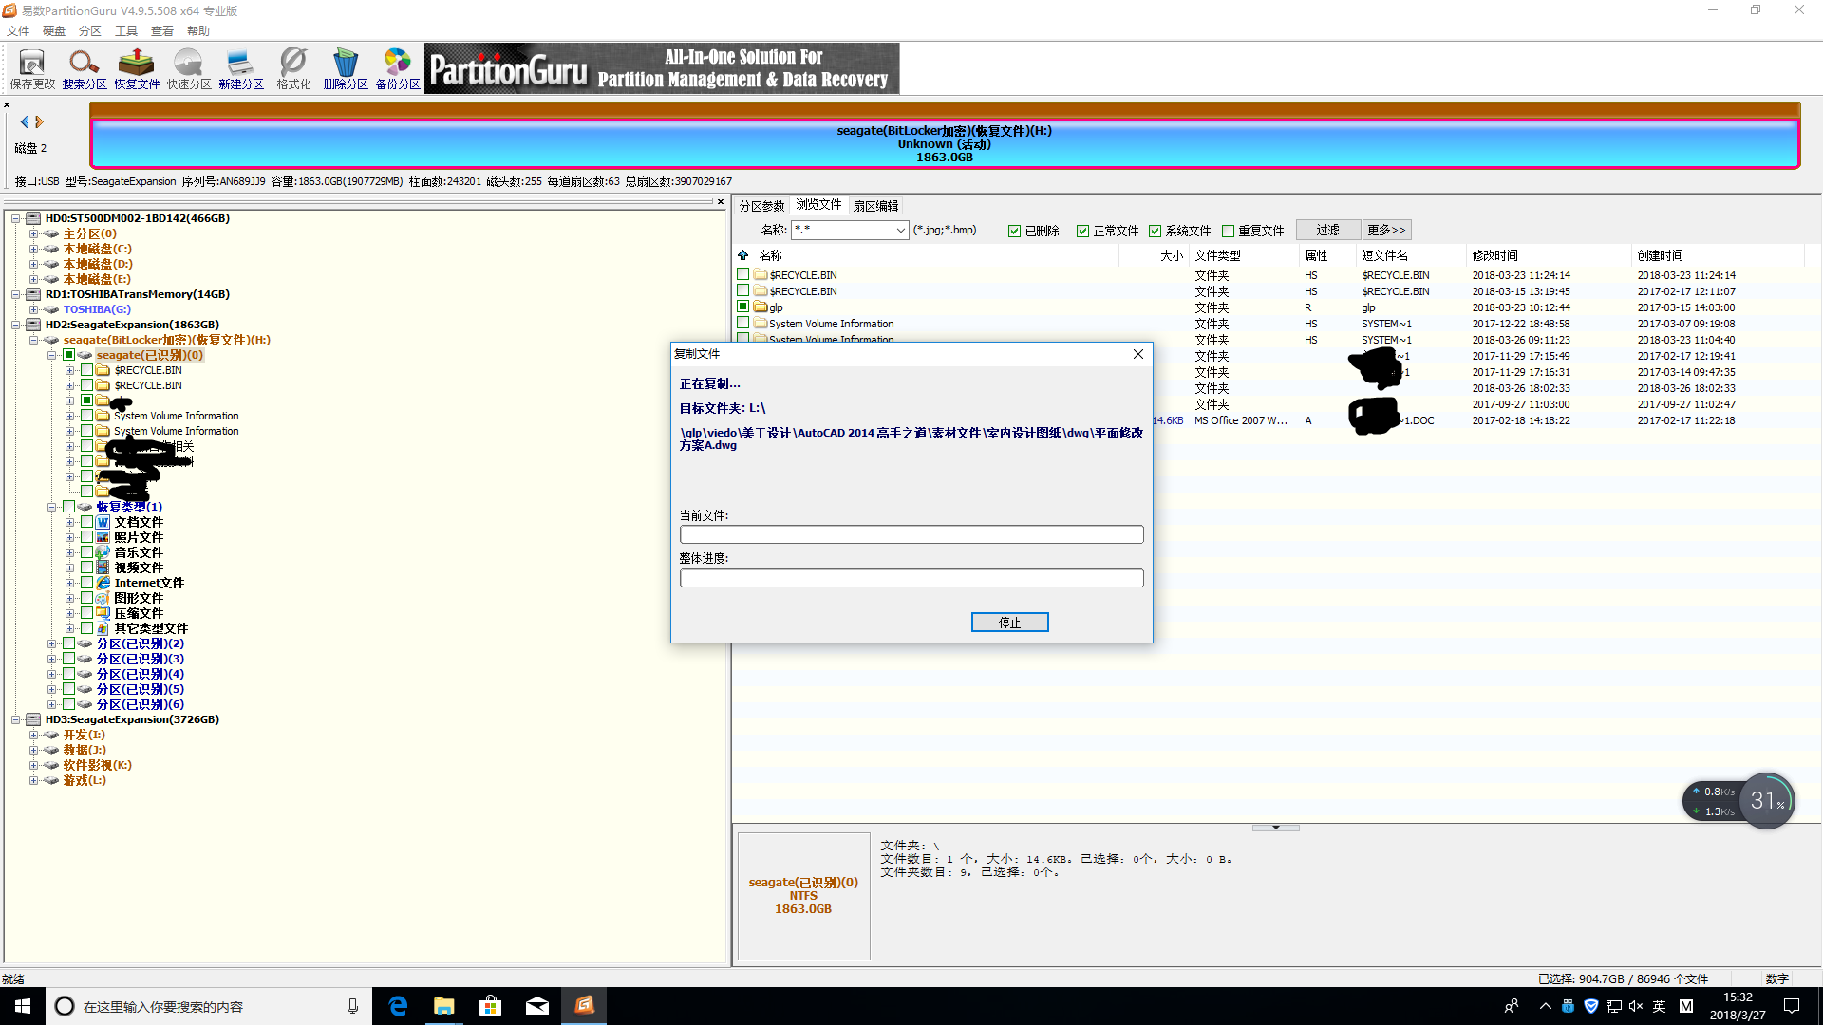The image size is (1823, 1025).
Task: Click the PartitionGuru taskbar icon
Action: 584,1006
